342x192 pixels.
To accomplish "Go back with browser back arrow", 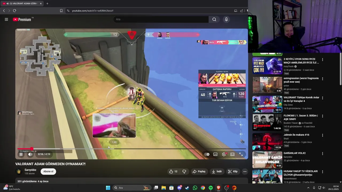I will point(4,11).
